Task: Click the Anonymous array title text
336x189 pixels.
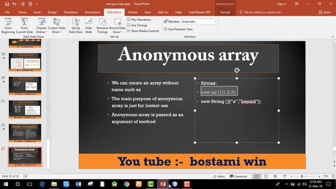Action: tap(188, 55)
